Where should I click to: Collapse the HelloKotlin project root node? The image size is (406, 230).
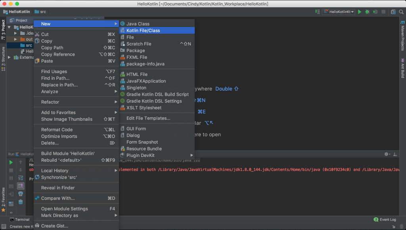point(9,27)
